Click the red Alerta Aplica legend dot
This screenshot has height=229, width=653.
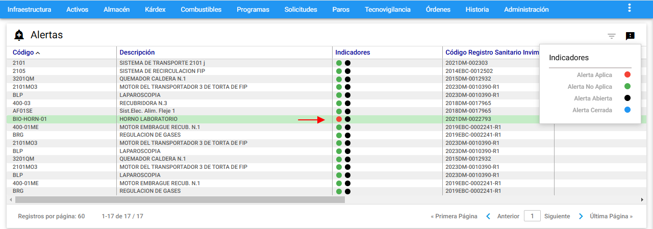click(x=627, y=75)
